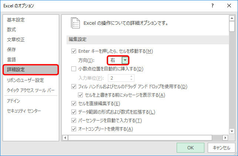The height and width of the screenshot is (156, 238).
Task: Select the 詳細設定 category
Action: pos(31,70)
